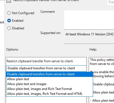The height and width of the screenshot is (103, 114).
Task: Click the policy setting icon in title area
Action: pos(9,1)
